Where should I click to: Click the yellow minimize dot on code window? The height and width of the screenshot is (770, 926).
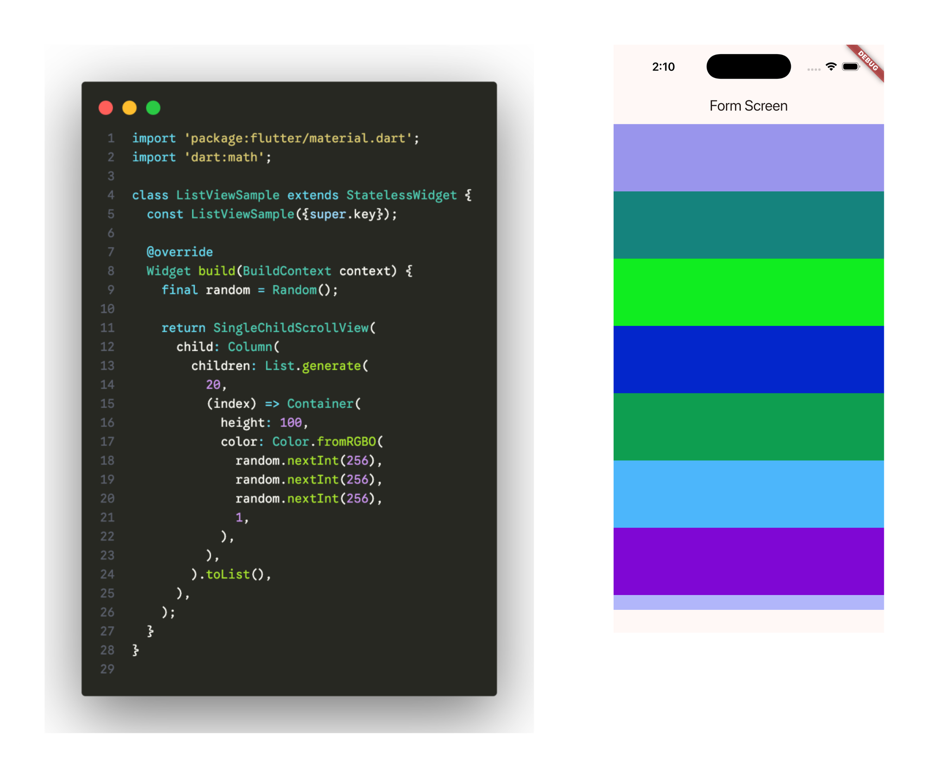click(130, 108)
